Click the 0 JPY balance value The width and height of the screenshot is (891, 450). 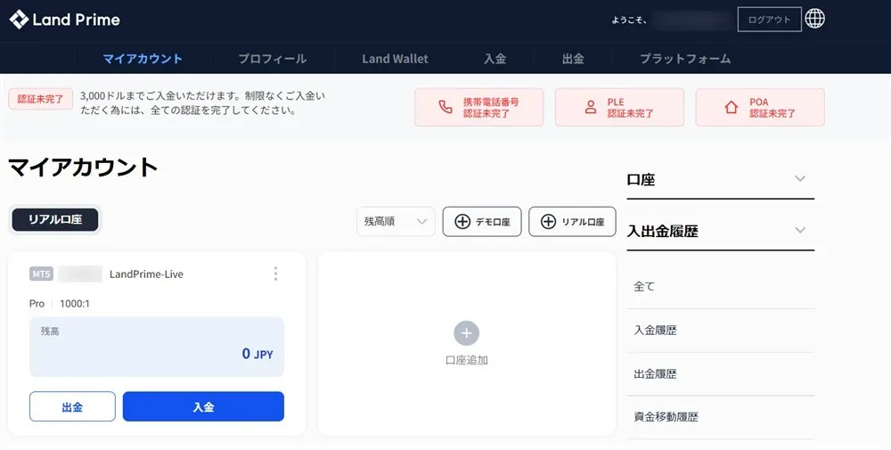click(257, 354)
